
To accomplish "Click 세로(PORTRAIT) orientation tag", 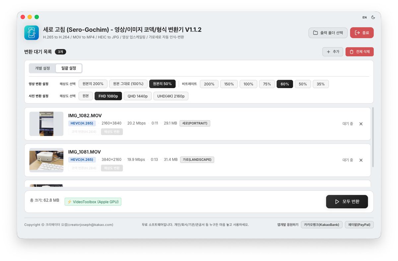I will pos(195,123).
